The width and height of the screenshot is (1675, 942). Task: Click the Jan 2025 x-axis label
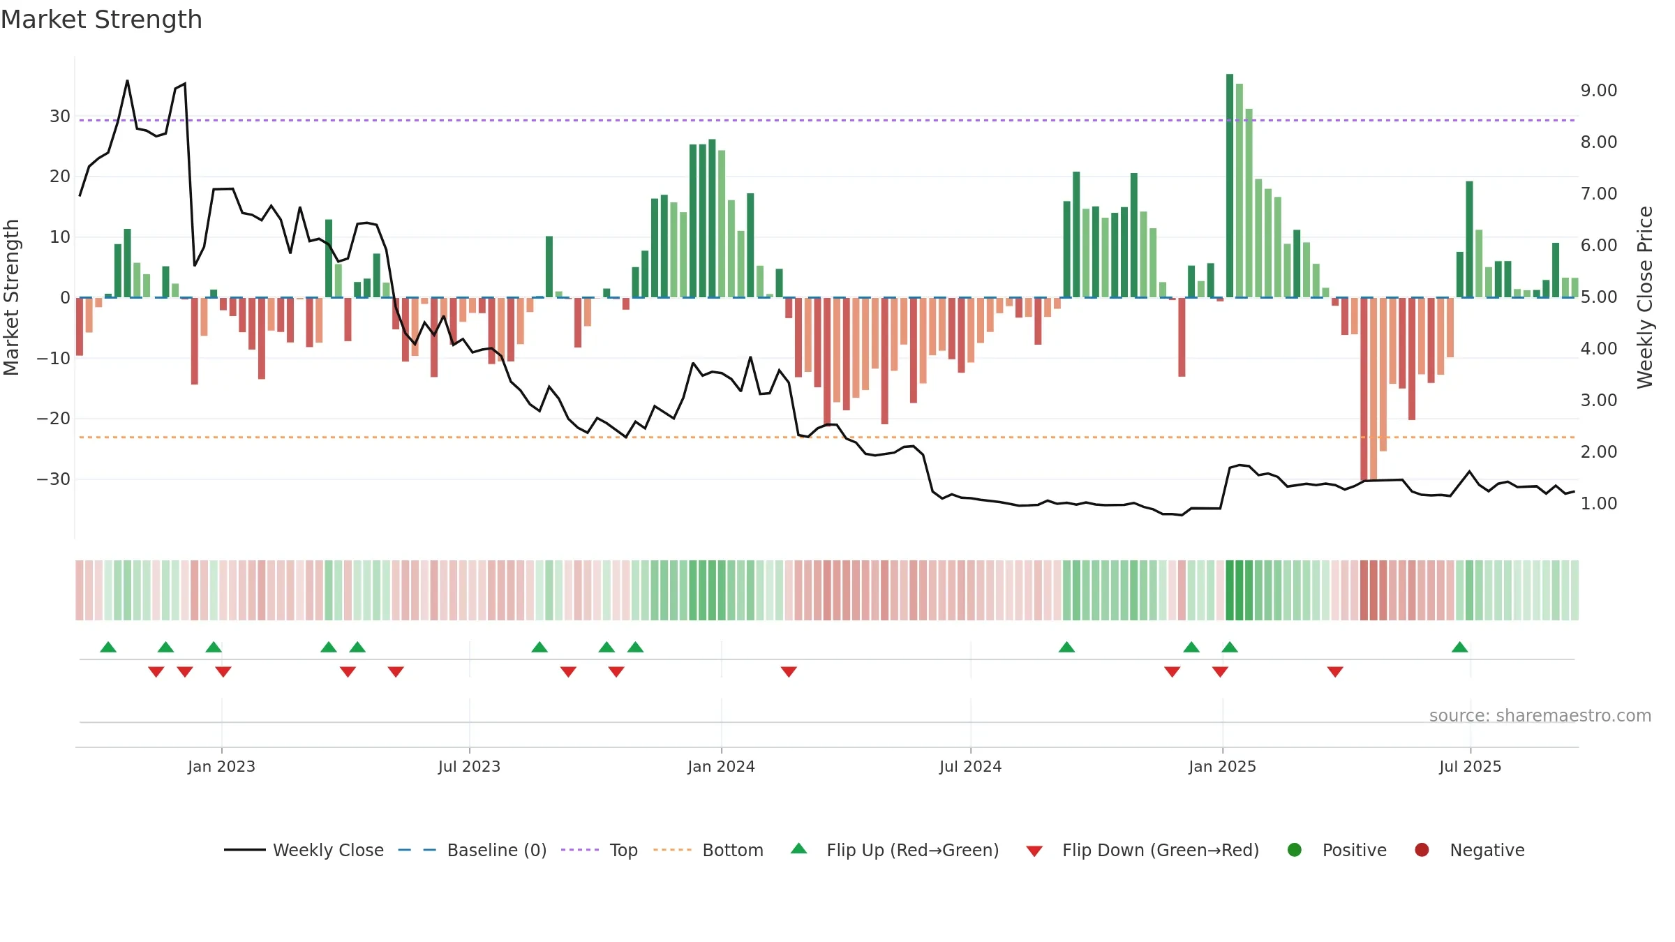1222,767
